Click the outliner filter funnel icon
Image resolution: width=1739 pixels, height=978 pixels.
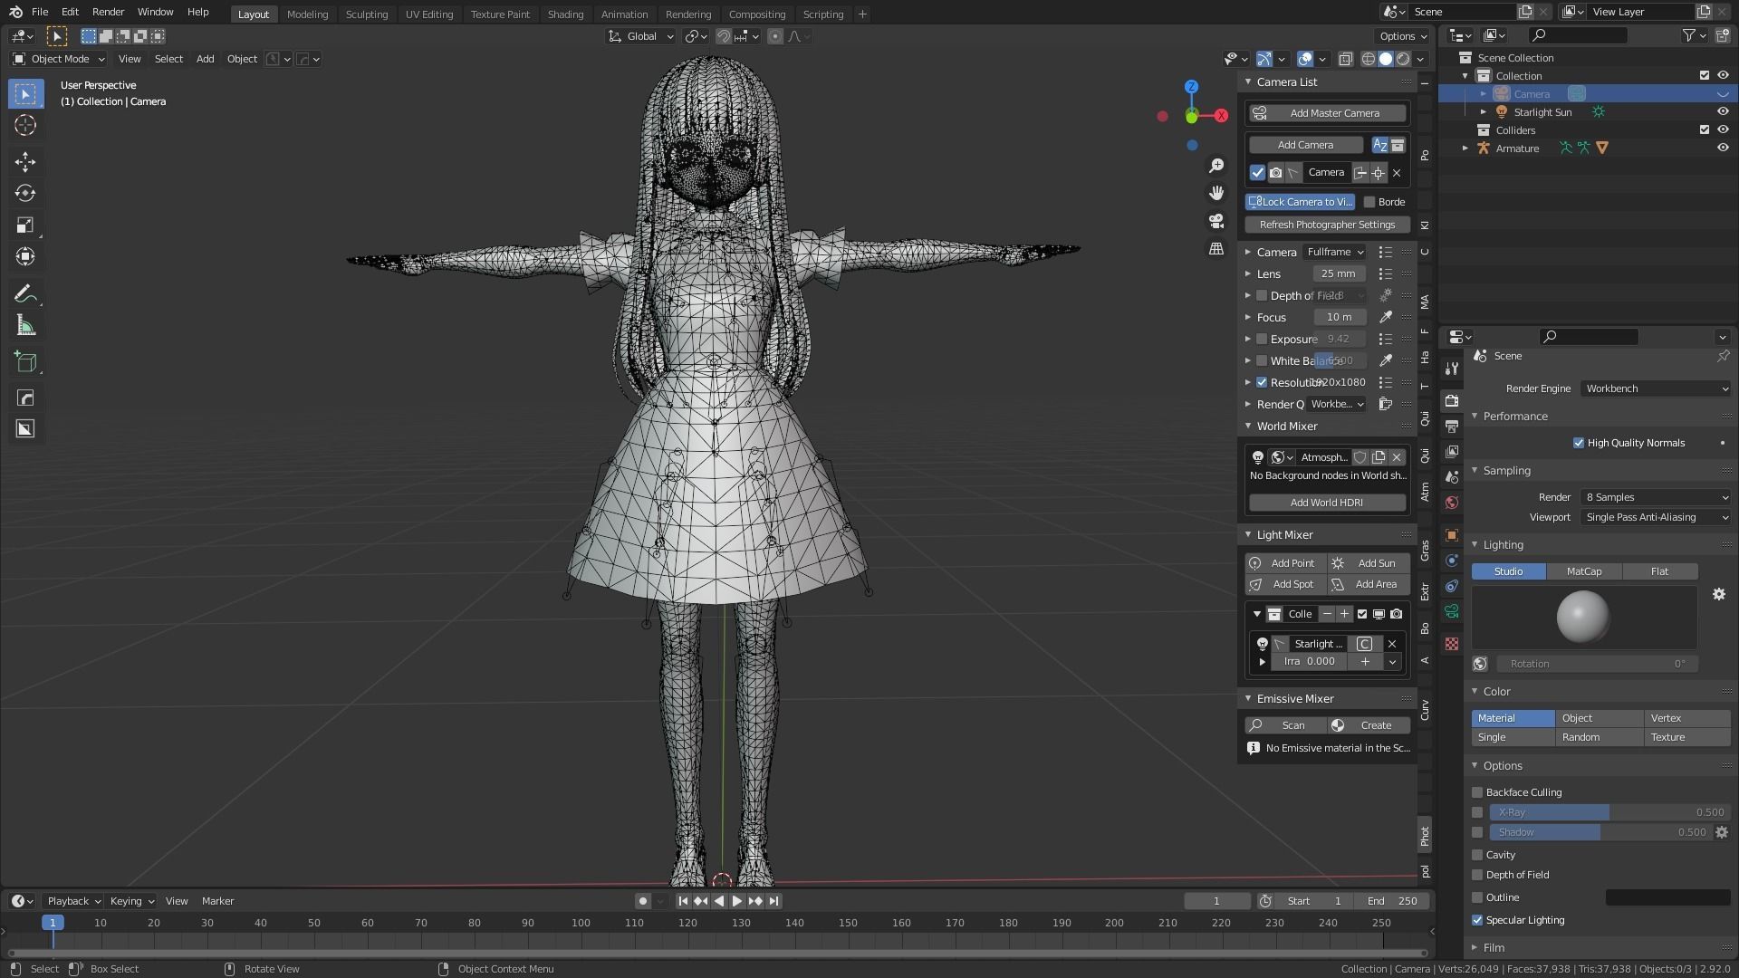pos(1689,35)
